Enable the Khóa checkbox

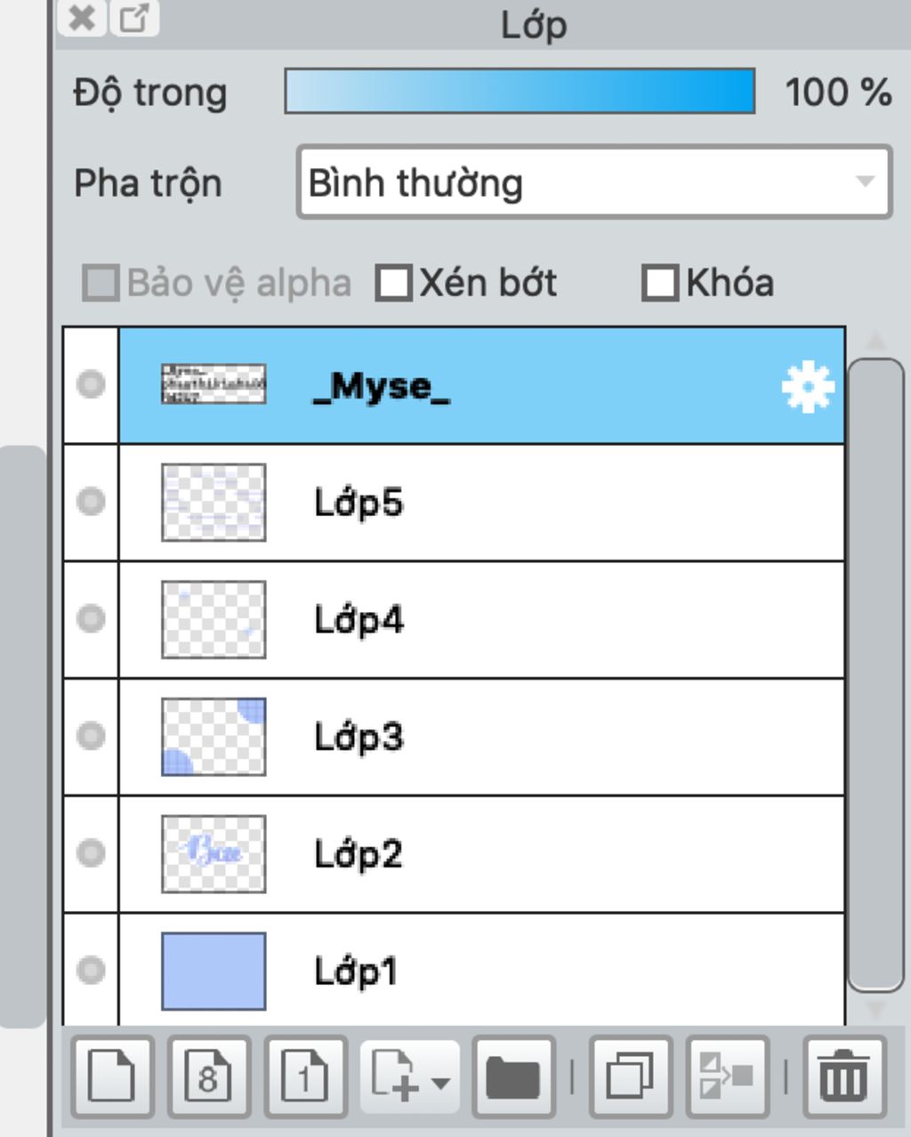point(660,284)
